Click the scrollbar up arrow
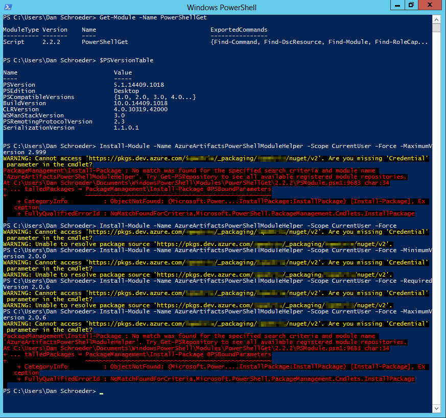Screen dimensions: 446x418 tap(436, 19)
